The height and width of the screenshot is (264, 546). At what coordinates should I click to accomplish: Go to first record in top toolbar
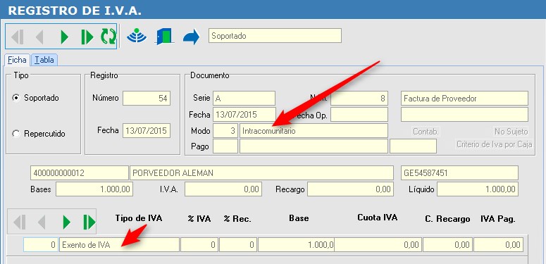[x=18, y=37]
